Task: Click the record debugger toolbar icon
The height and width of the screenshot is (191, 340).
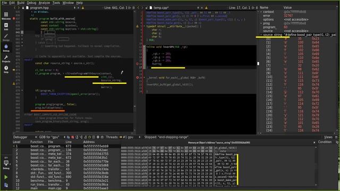Action: (98, 137)
